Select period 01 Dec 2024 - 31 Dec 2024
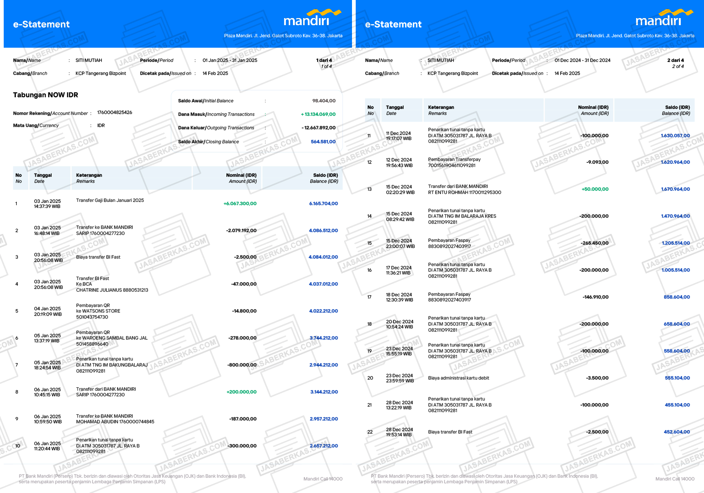 click(582, 60)
